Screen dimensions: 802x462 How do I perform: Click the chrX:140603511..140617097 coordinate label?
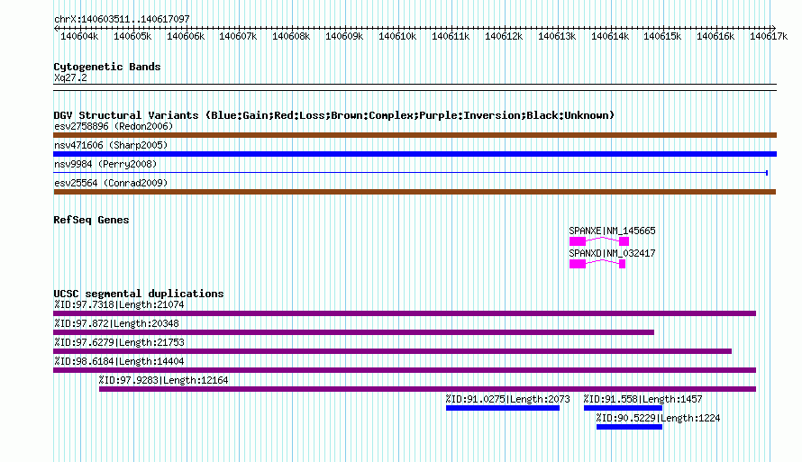coord(122,19)
